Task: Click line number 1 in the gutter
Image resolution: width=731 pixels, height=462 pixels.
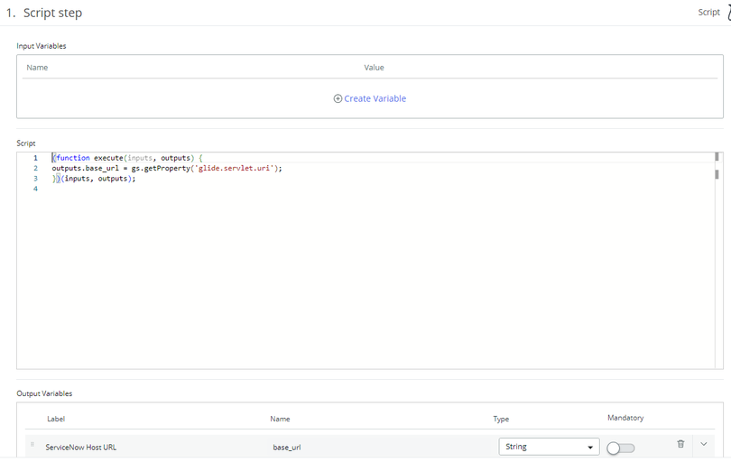Action: click(x=35, y=158)
